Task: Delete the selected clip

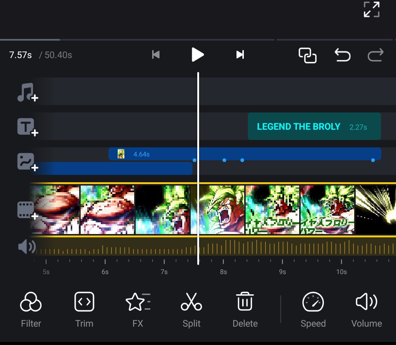Action: (x=245, y=310)
